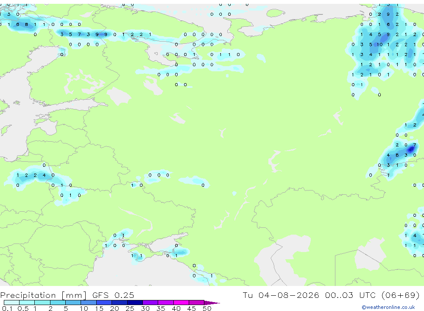Select the 25–30 mm navy legend swatch
The image size is (424, 311).
[135, 303]
